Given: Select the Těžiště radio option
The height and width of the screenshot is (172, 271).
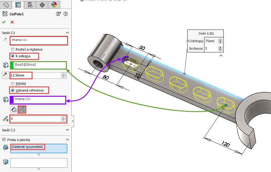Looking at the screenshot, I should coord(13,83).
